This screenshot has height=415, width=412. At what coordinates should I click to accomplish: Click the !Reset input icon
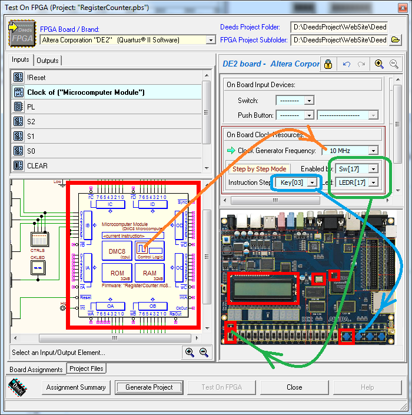tap(18, 77)
